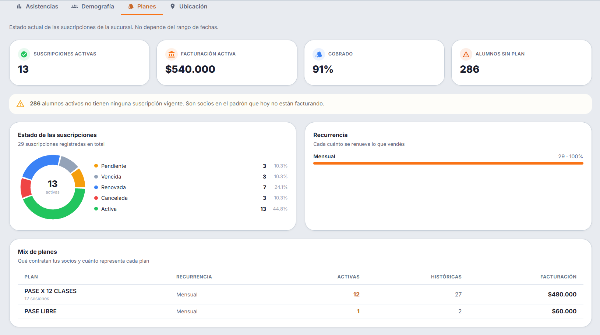The image size is (600, 335).
Task: Open the Asistencias tab
Action: point(37,7)
